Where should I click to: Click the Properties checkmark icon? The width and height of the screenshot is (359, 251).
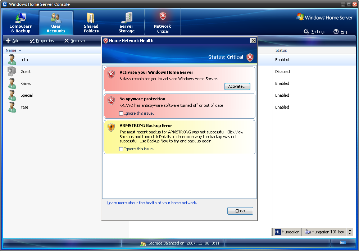tap(32, 41)
